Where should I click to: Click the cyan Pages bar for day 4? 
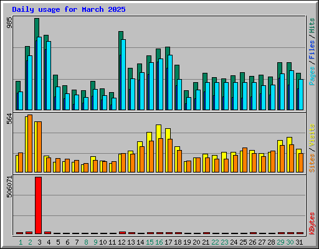tap(49, 75)
